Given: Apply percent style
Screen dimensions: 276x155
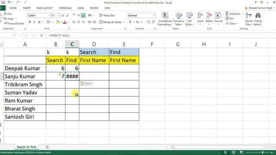Looking at the screenshot, I should click(137, 22).
